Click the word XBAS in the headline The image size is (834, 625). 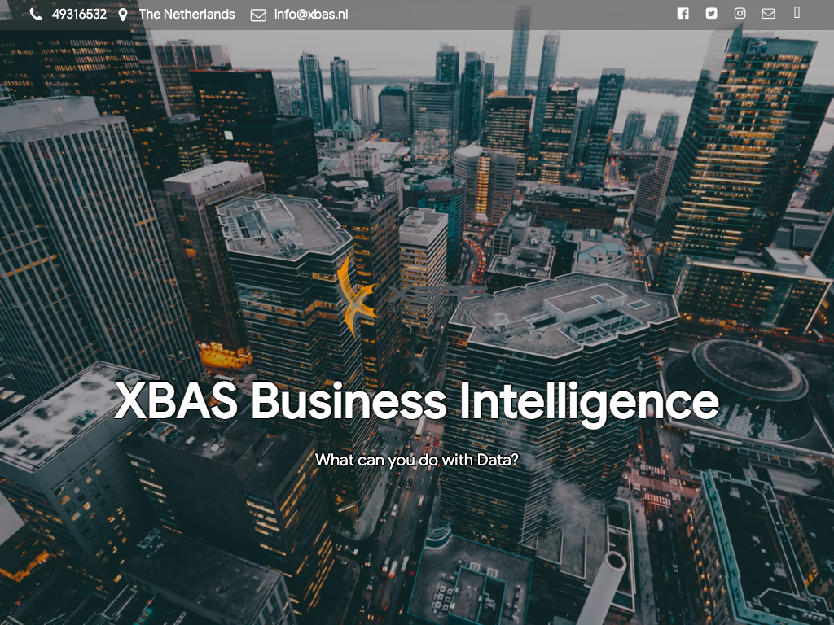click(176, 400)
